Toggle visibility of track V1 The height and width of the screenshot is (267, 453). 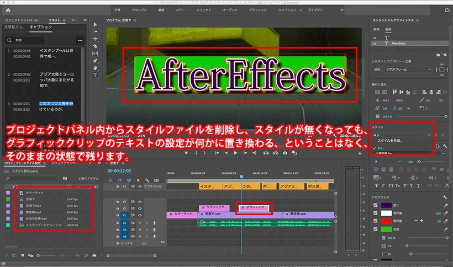pos(140,215)
